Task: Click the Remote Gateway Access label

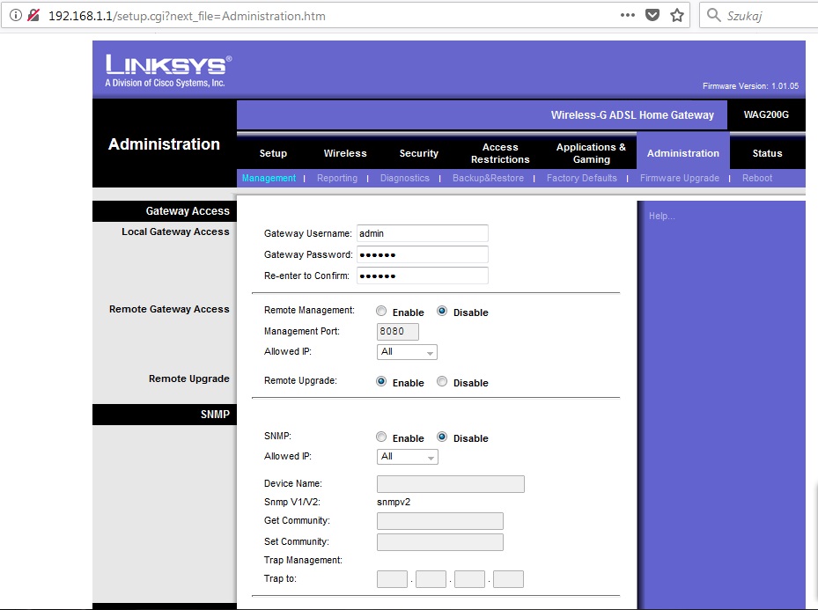Action: (169, 309)
